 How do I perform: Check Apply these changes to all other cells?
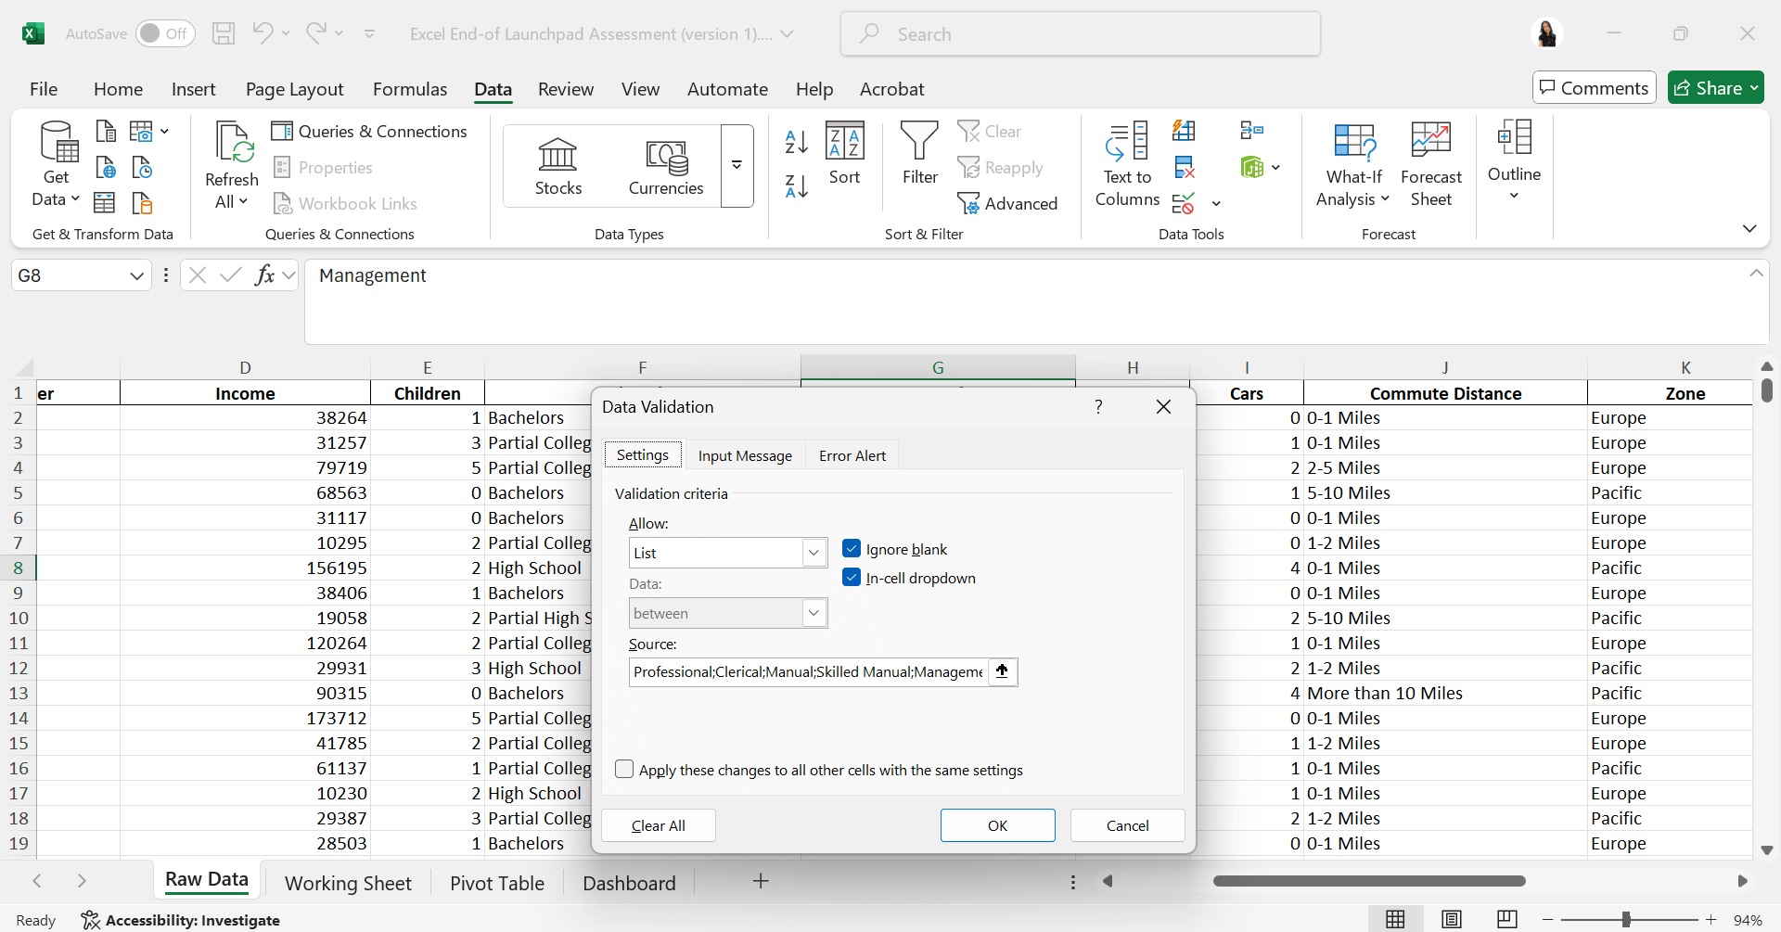(x=624, y=770)
